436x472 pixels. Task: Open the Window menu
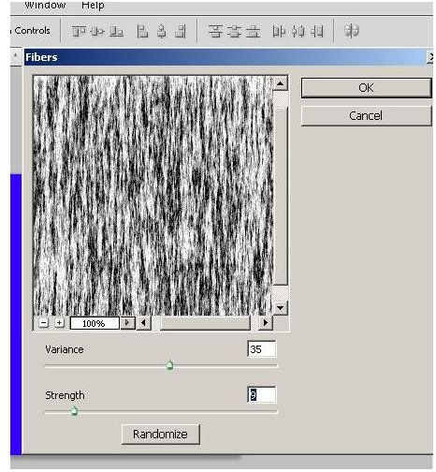point(45,5)
